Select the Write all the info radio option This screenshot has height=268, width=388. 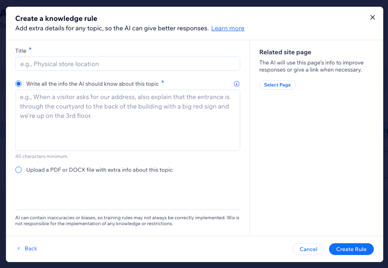(19, 84)
